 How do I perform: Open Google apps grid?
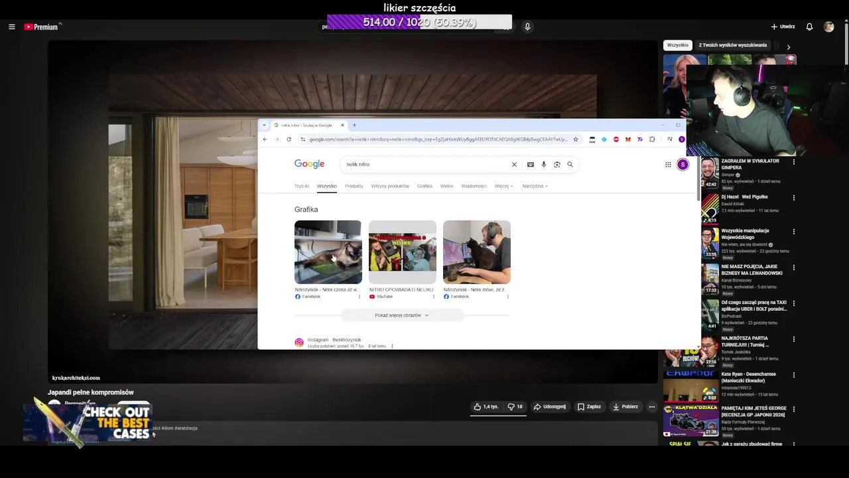point(668,165)
